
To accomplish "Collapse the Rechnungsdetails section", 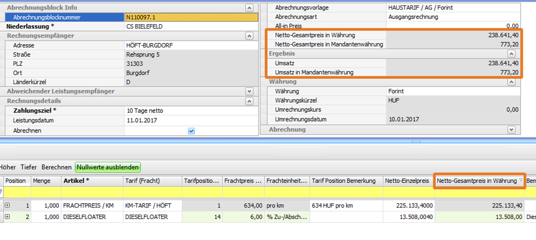I will tap(249, 101).
